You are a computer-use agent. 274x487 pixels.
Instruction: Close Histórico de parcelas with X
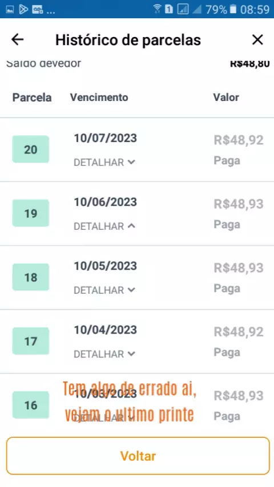coord(257,39)
